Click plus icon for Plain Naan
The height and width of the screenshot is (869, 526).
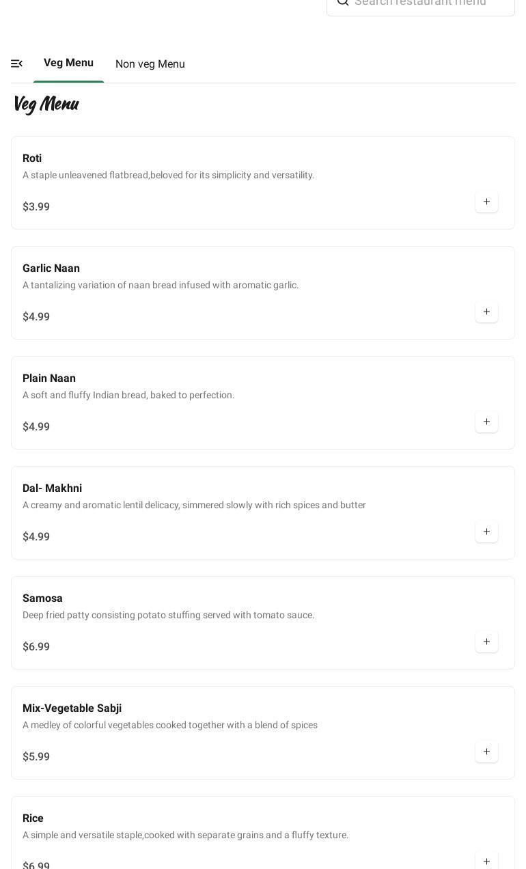coord(486,422)
